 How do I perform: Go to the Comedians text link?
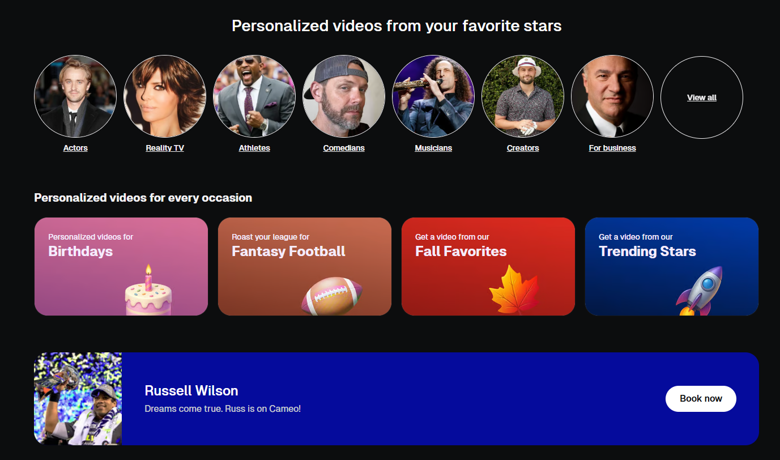point(344,148)
